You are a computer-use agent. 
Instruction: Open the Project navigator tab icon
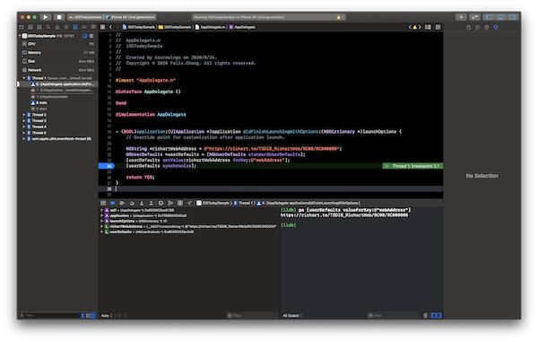click(x=22, y=27)
